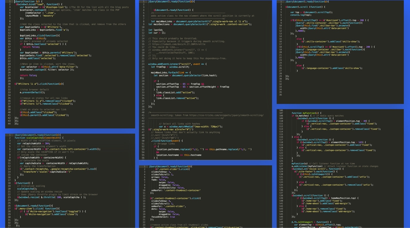Screen dimensions: 410x228
Task: Click the comment "// Initialize scaling"
Action: (31, 186)
